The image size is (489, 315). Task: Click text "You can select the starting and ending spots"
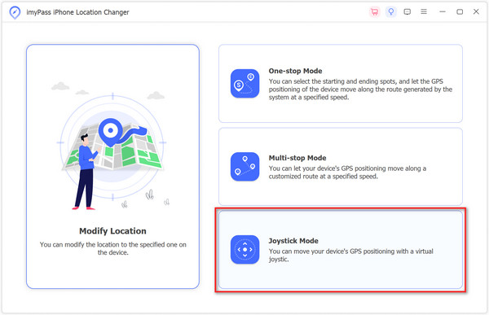(x=333, y=81)
